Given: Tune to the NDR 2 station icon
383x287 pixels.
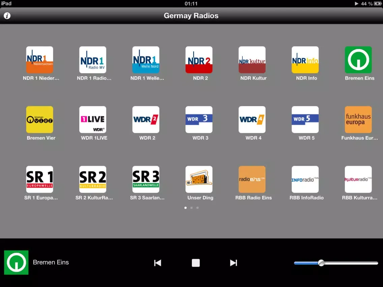Looking at the screenshot, I should click(x=199, y=60).
